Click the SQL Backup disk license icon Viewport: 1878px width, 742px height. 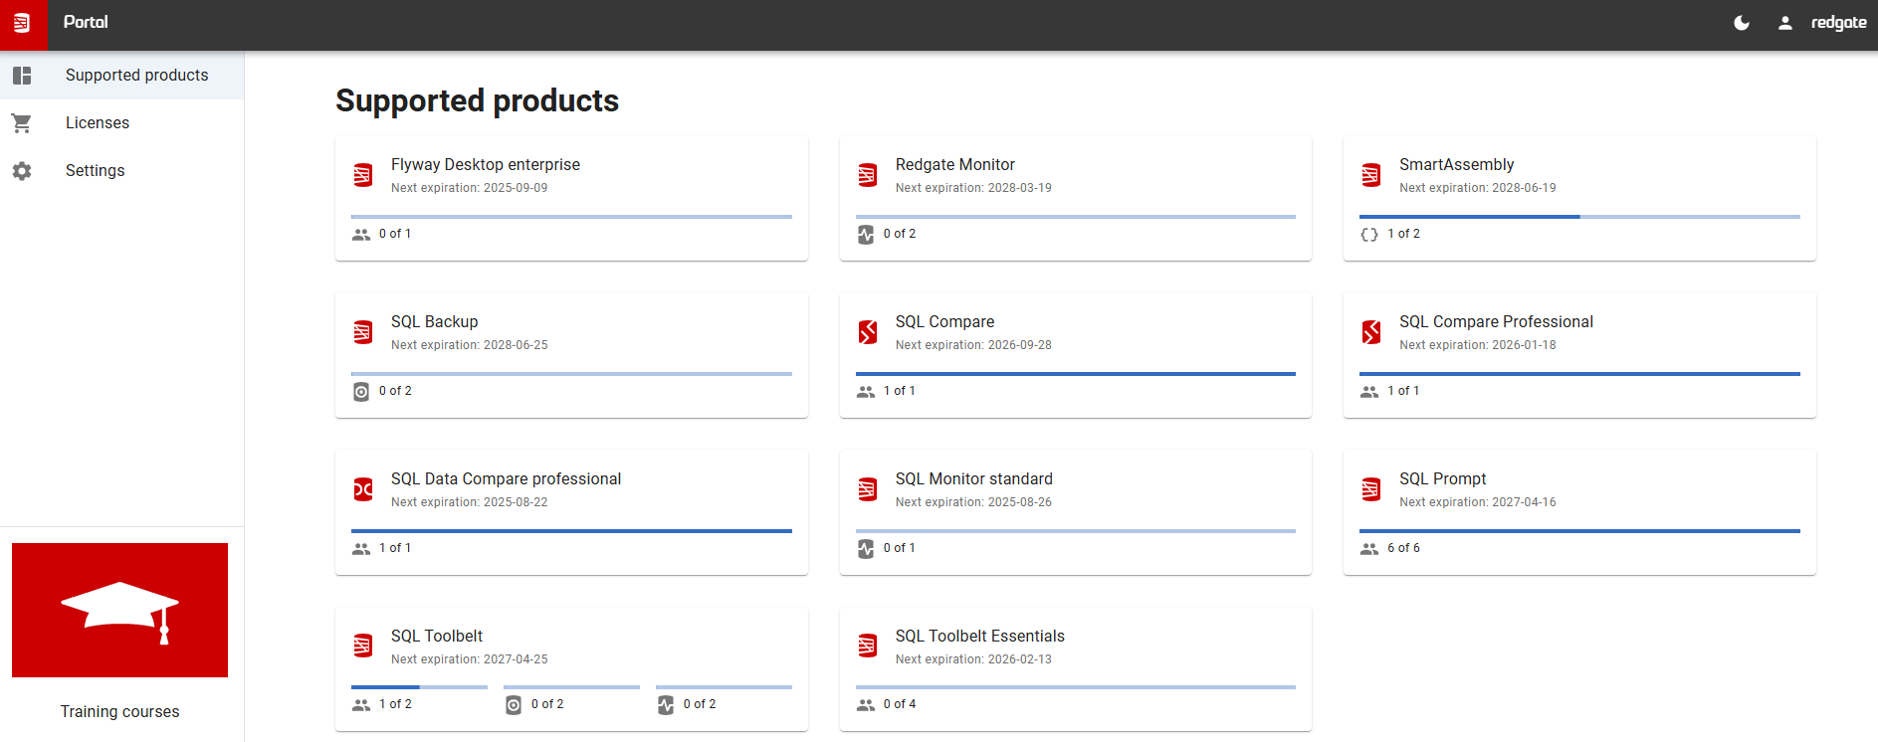pos(361,392)
